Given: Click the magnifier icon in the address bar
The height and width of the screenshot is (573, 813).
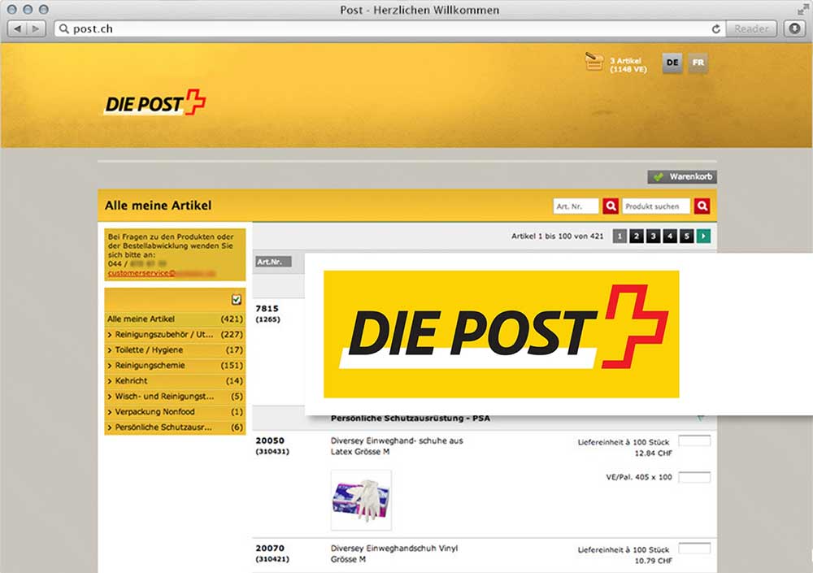Looking at the screenshot, I should tap(63, 28).
